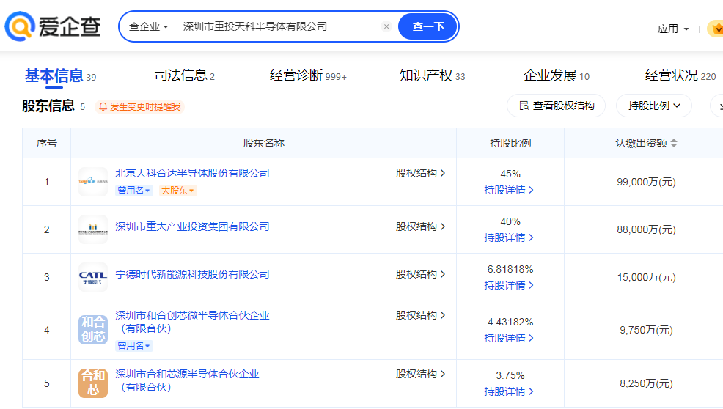Expand the 大股东 tag dropdown
Viewport: 723px width, 409px height.
click(x=178, y=191)
